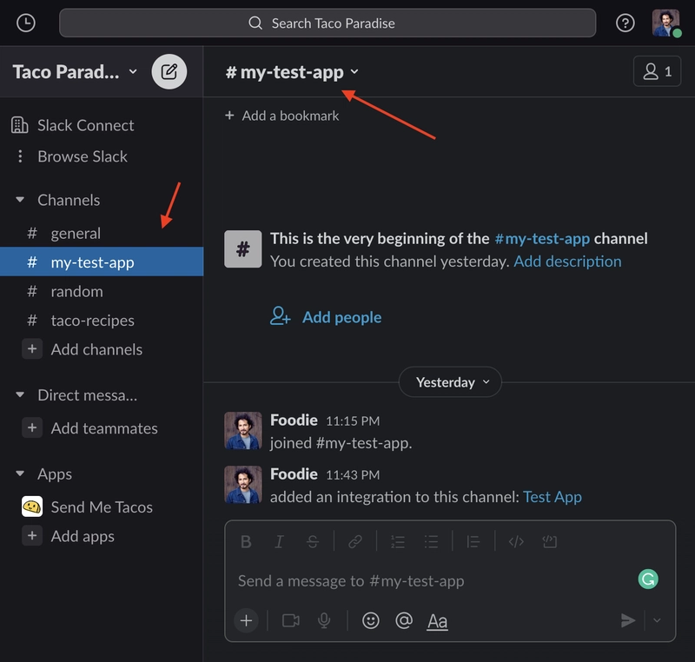
Task: Open the Yesterday date dropdown
Action: click(x=452, y=382)
